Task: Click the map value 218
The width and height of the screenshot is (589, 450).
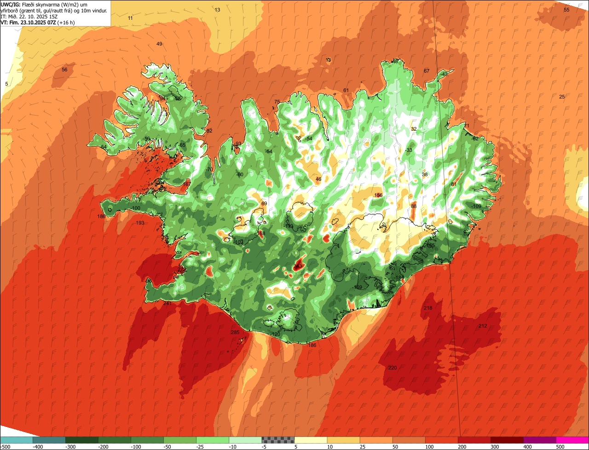Action: (x=428, y=308)
